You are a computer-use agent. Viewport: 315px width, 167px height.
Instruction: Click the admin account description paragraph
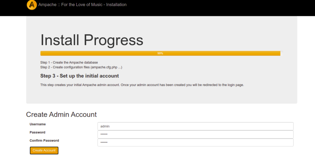(x=142, y=85)
